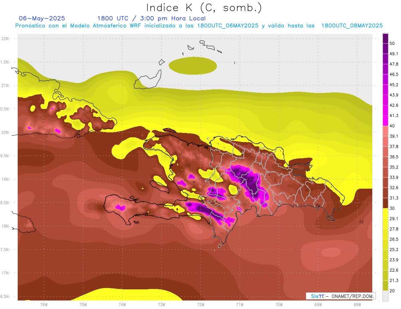Screen dimensions: 401x309
Task: Click the "73W" longitude label
Action: (161, 305)
